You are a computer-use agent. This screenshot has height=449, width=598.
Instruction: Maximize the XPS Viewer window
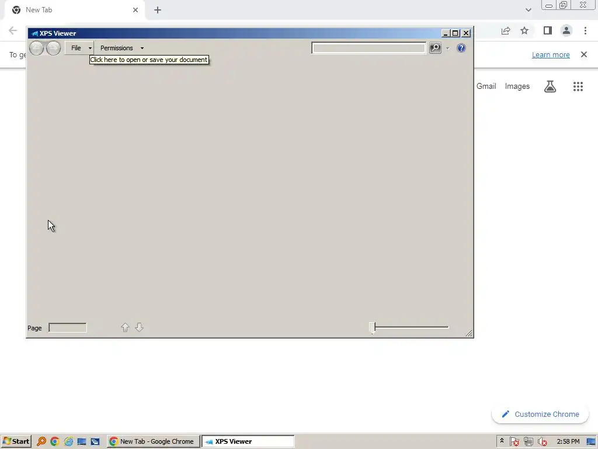456,33
